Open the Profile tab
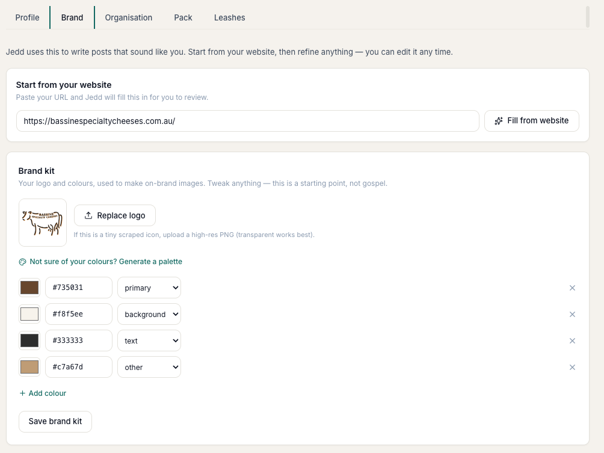This screenshot has height=453, width=604. pyautogui.click(x=27, y=17)
